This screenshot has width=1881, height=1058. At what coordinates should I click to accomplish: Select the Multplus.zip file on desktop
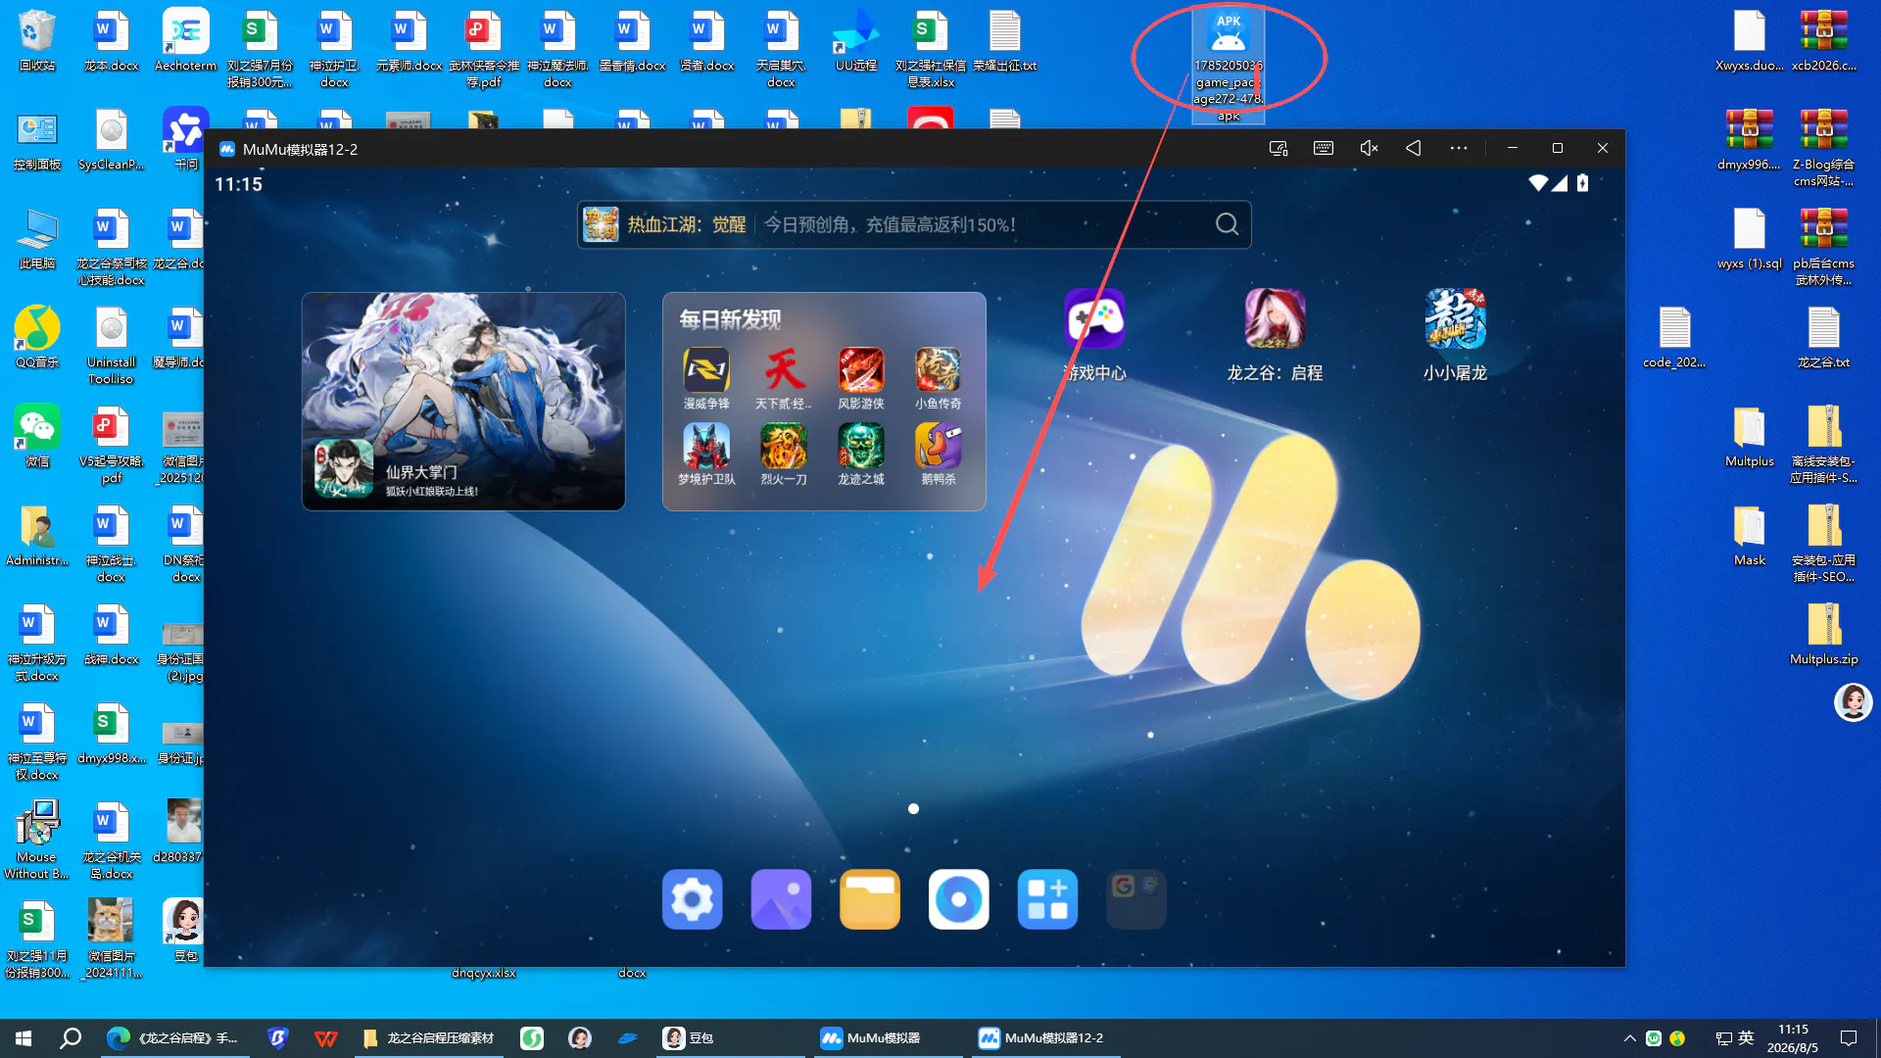pyautogui.click(x=1823, y=634)
